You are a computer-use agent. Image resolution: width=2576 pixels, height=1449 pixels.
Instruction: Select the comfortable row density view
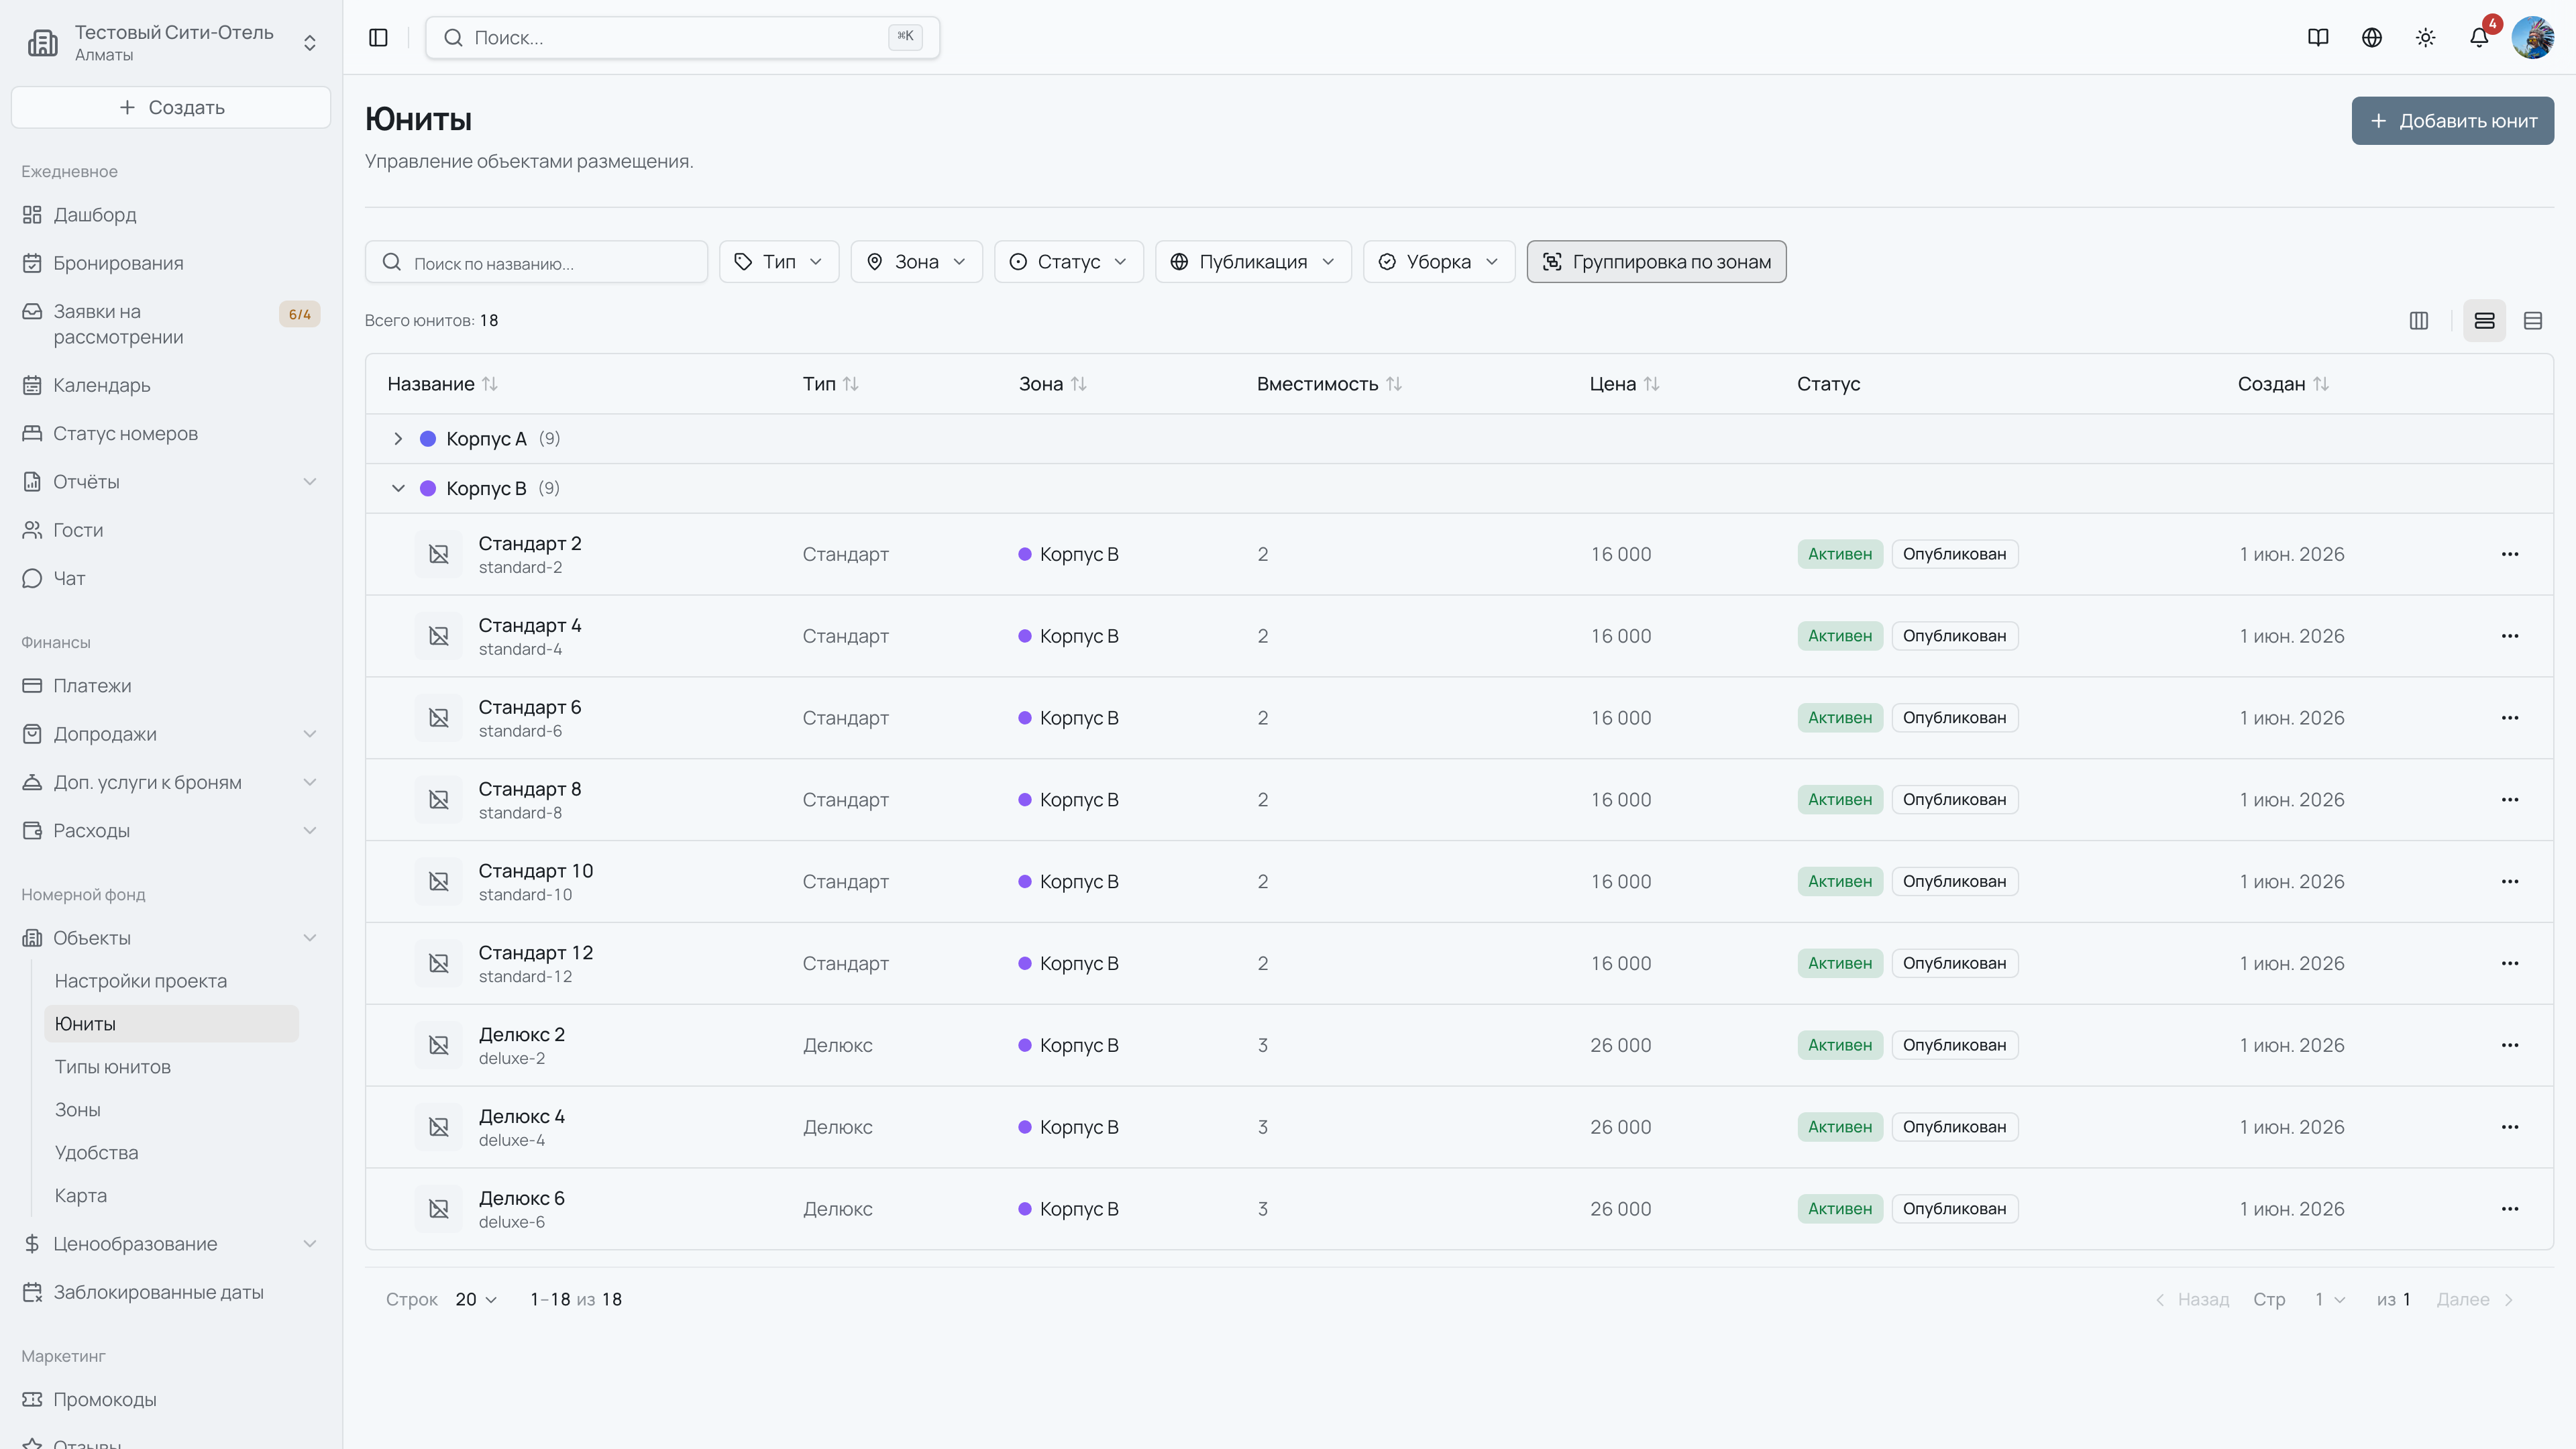coord(2485,321)
